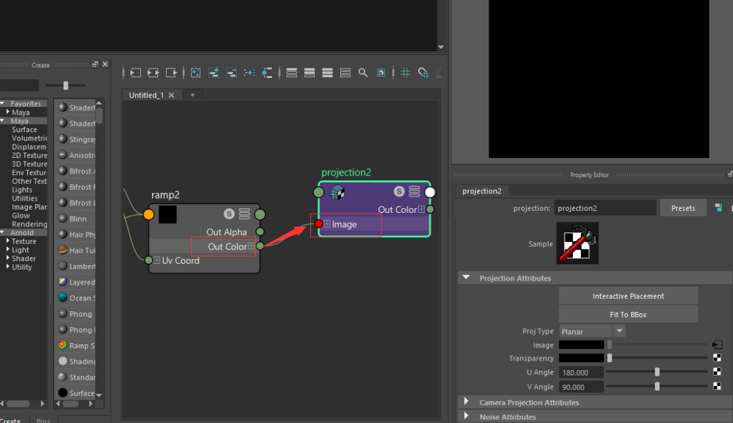Expand the Uv Coord attribute plus
Image resolution: width=733 pixels, height=423 pixels.
pyautogui.click(x=157, y=260)
